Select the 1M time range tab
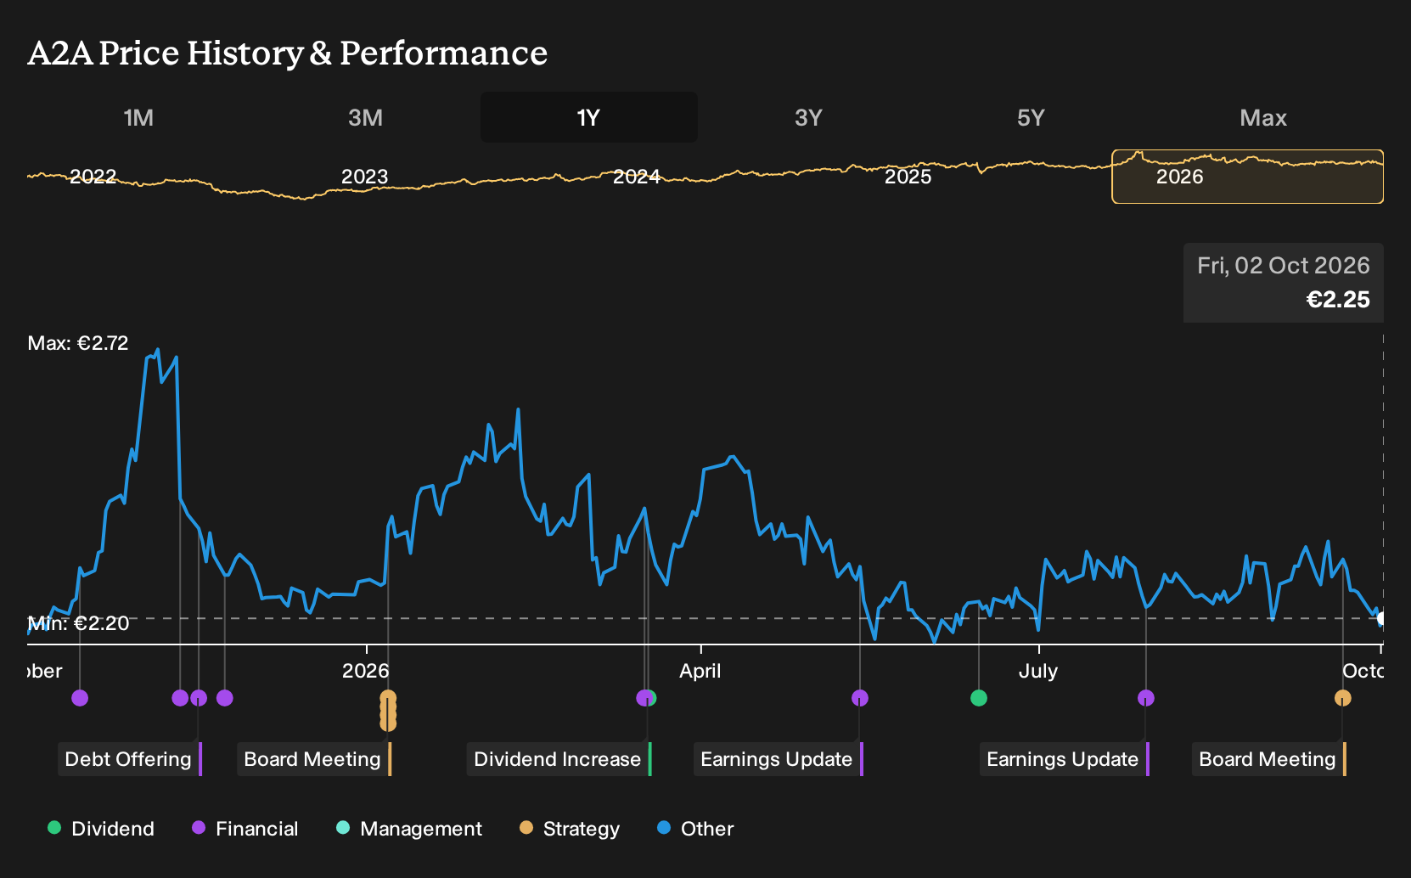Image resolution: width=1411 pixels, height=878 pixels. (x=138, y=118)
